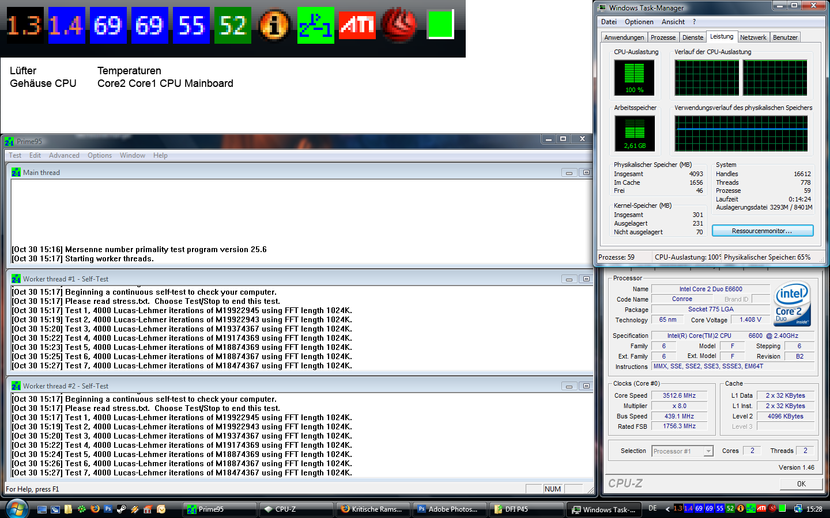The height and width of the screenshot is (518, 830).
Task: Click the 55 temperature tray icon
Action: tap(720, 508)
